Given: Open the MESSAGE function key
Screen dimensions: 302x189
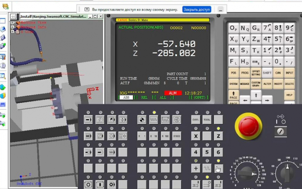Looking at the screenshot, I should [x=245, y=84].
